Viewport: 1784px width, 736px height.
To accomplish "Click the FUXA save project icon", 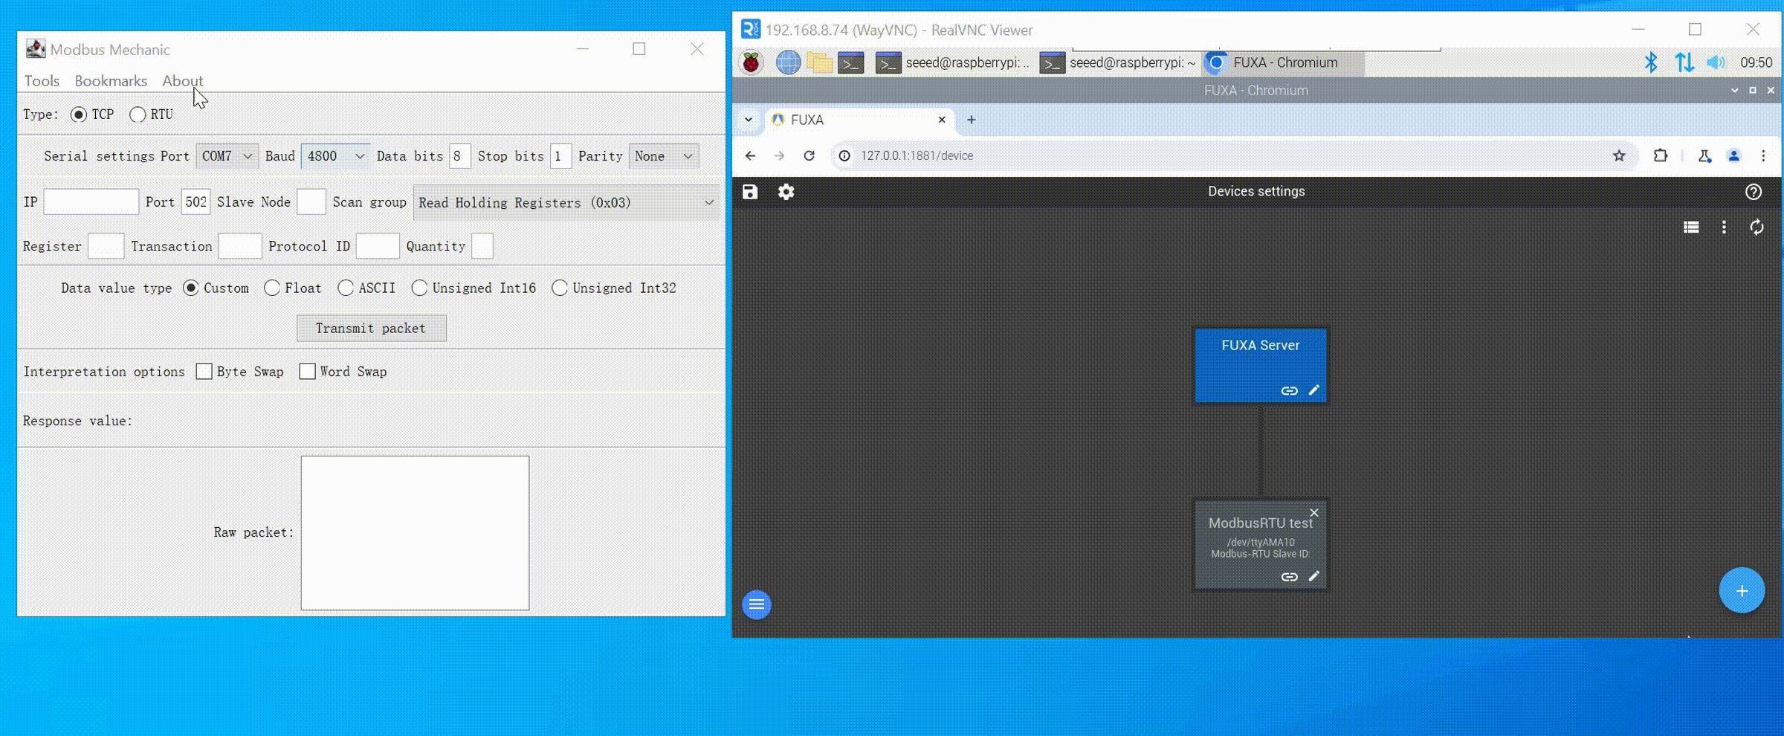I will (750, 192).
